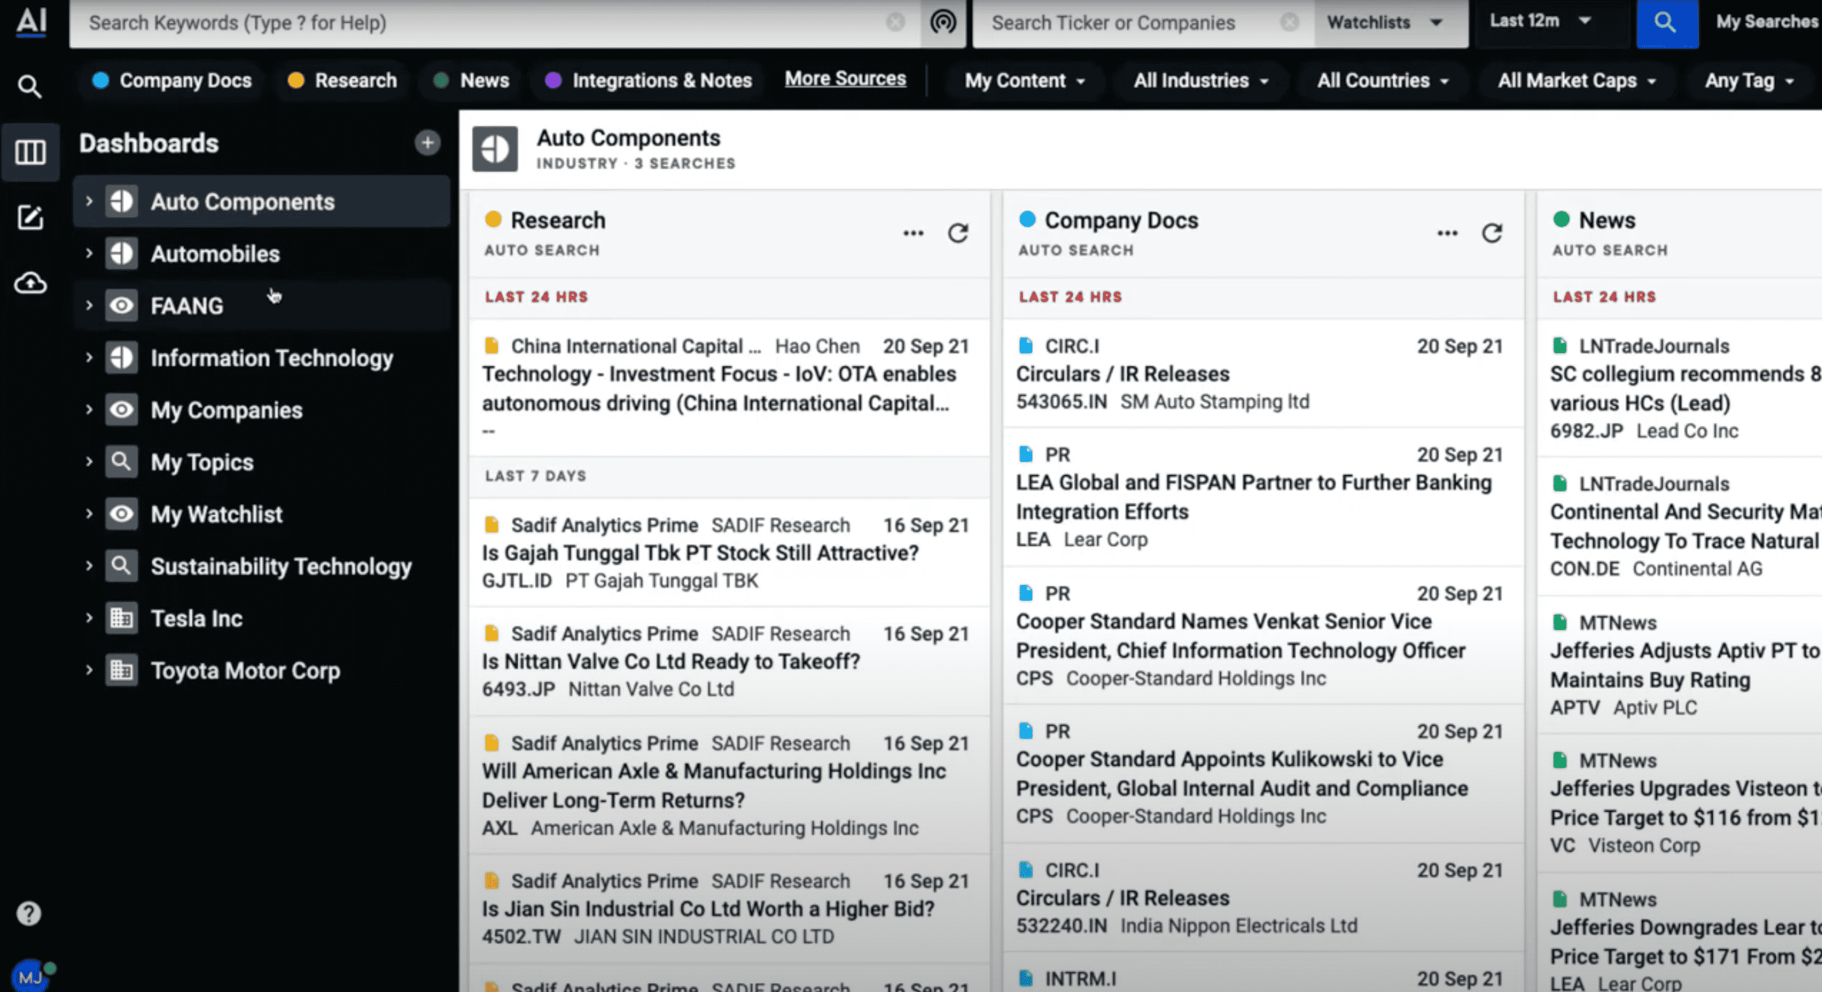This screenshot has width=1822, height=992.
Task: Open My Searches
Action: [x=1766, y=22]
